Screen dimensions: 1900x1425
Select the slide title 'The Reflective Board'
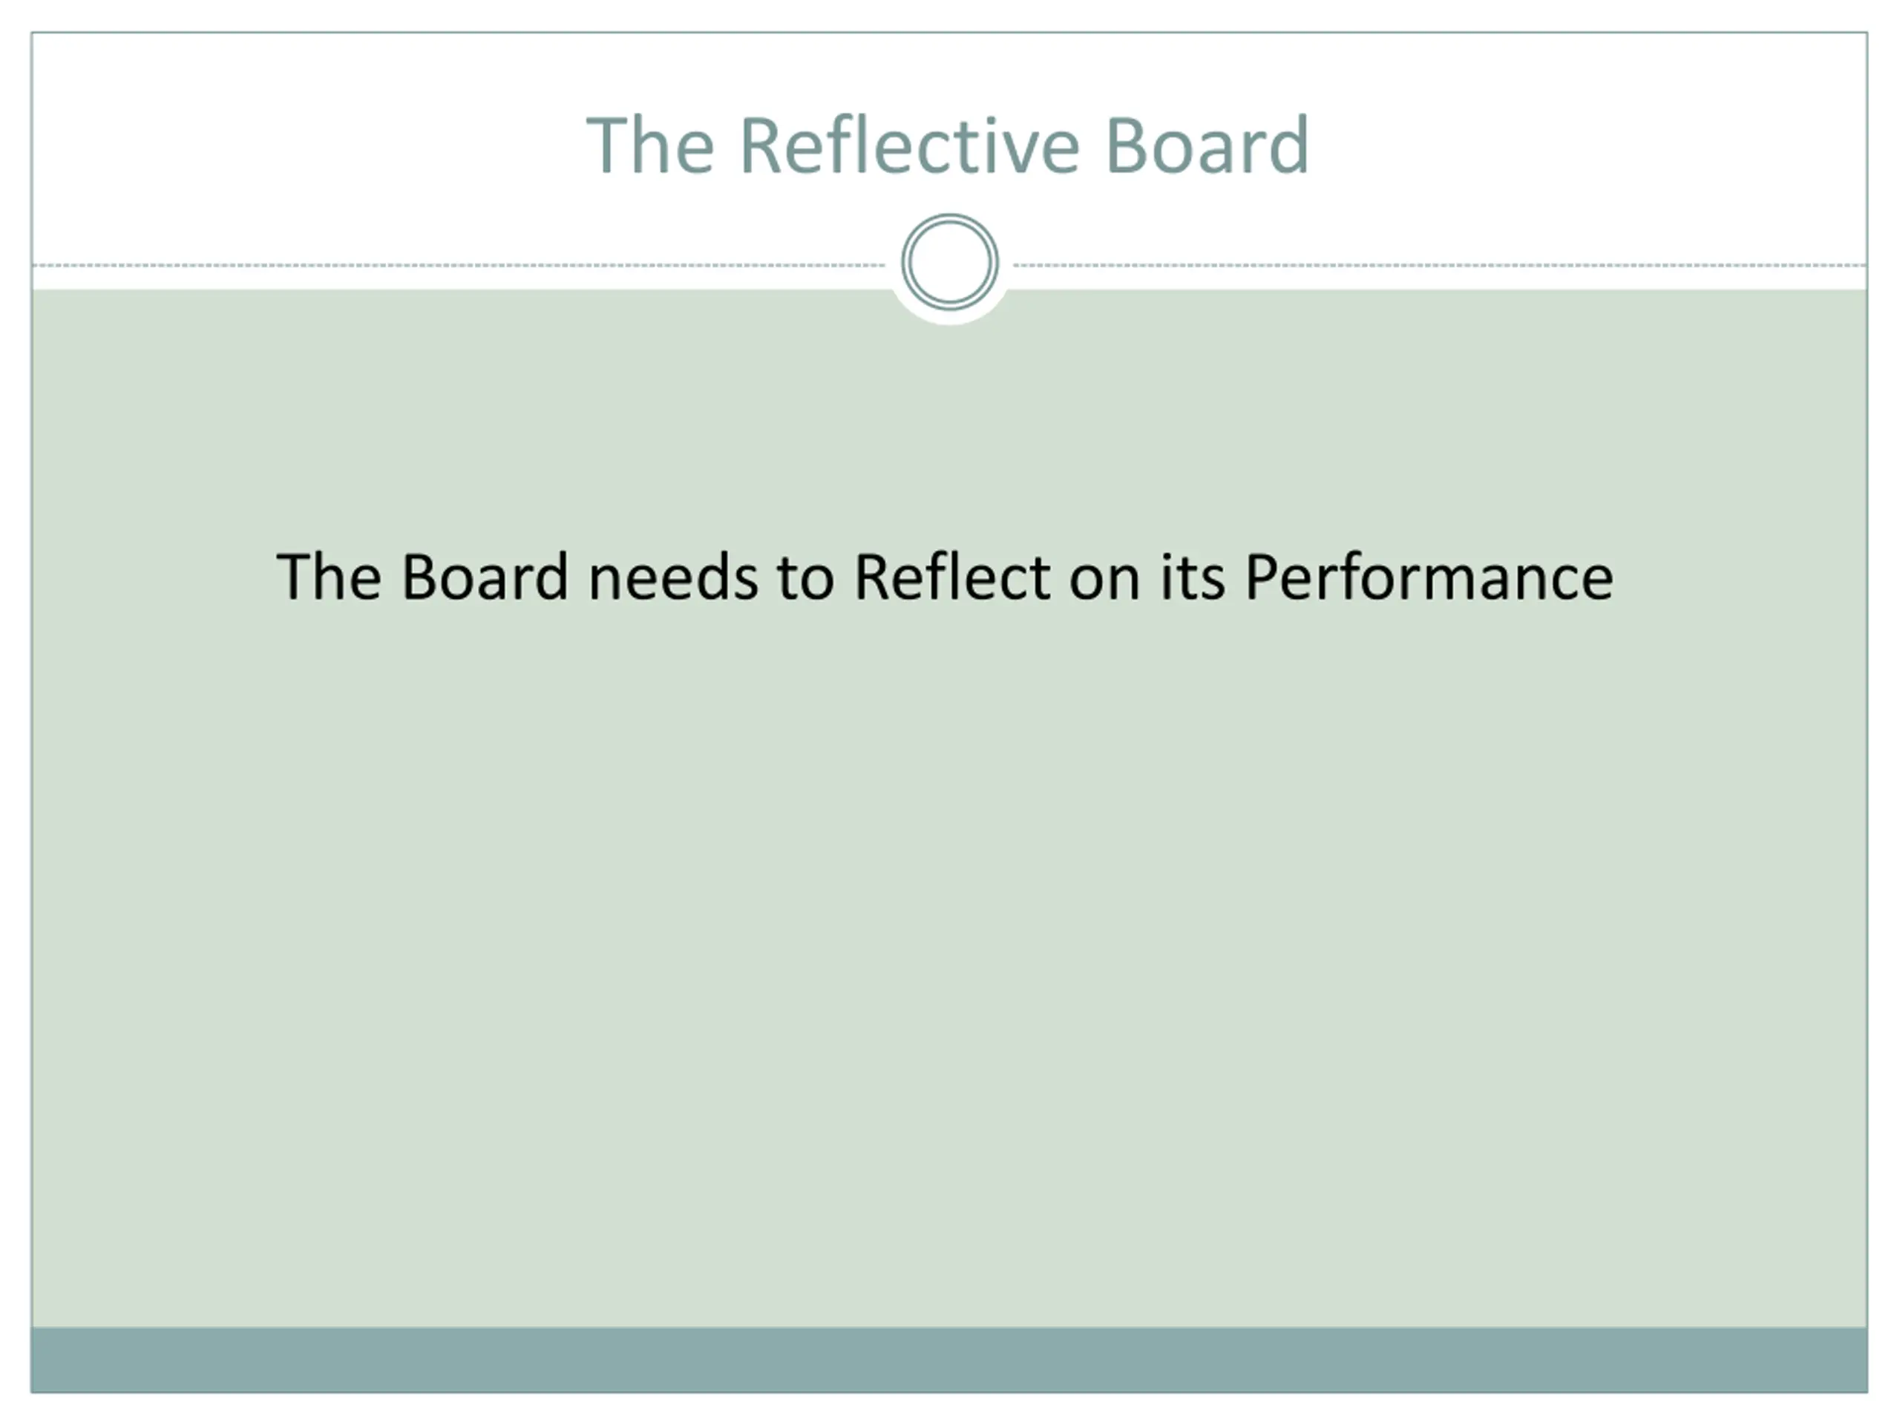948,145
